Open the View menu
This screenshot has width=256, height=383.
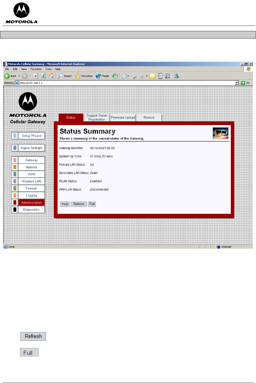24,69
